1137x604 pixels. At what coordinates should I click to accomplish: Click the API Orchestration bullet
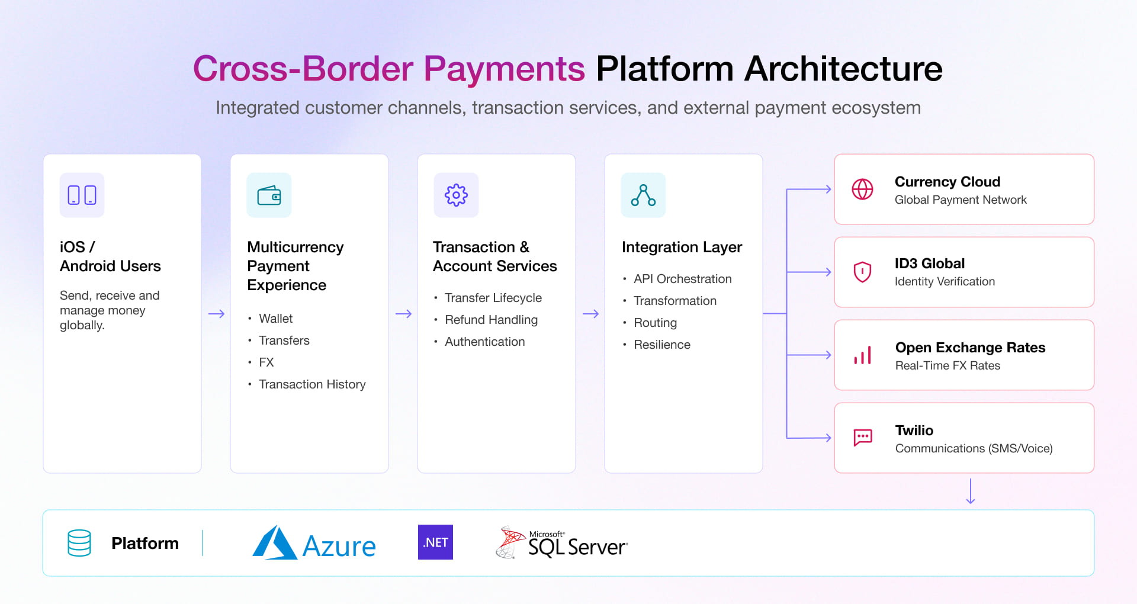tap(682, 279)
